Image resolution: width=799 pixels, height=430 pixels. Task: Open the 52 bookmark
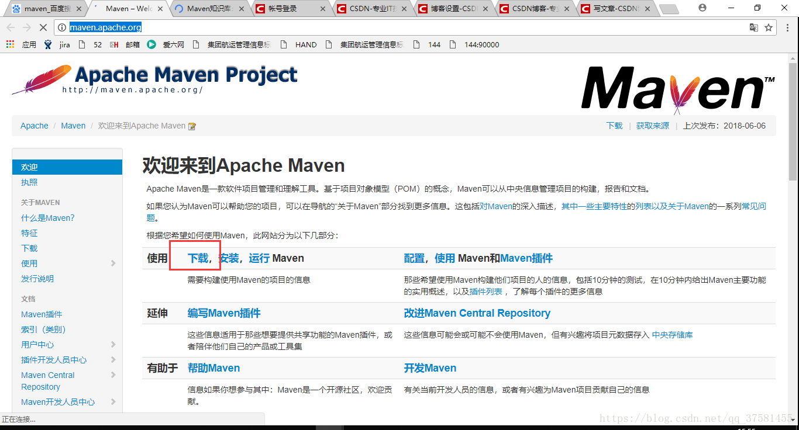(x=90, y=44)
